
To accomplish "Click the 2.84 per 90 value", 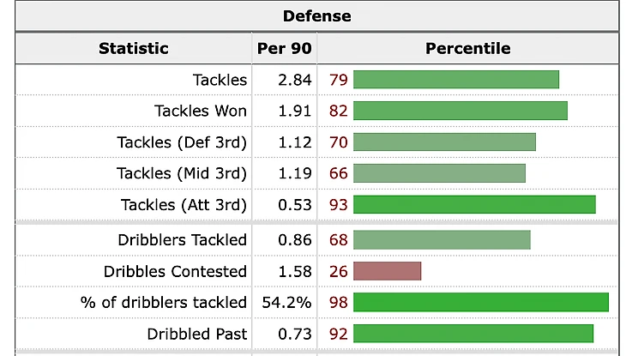I will click(x=295, y=80).
